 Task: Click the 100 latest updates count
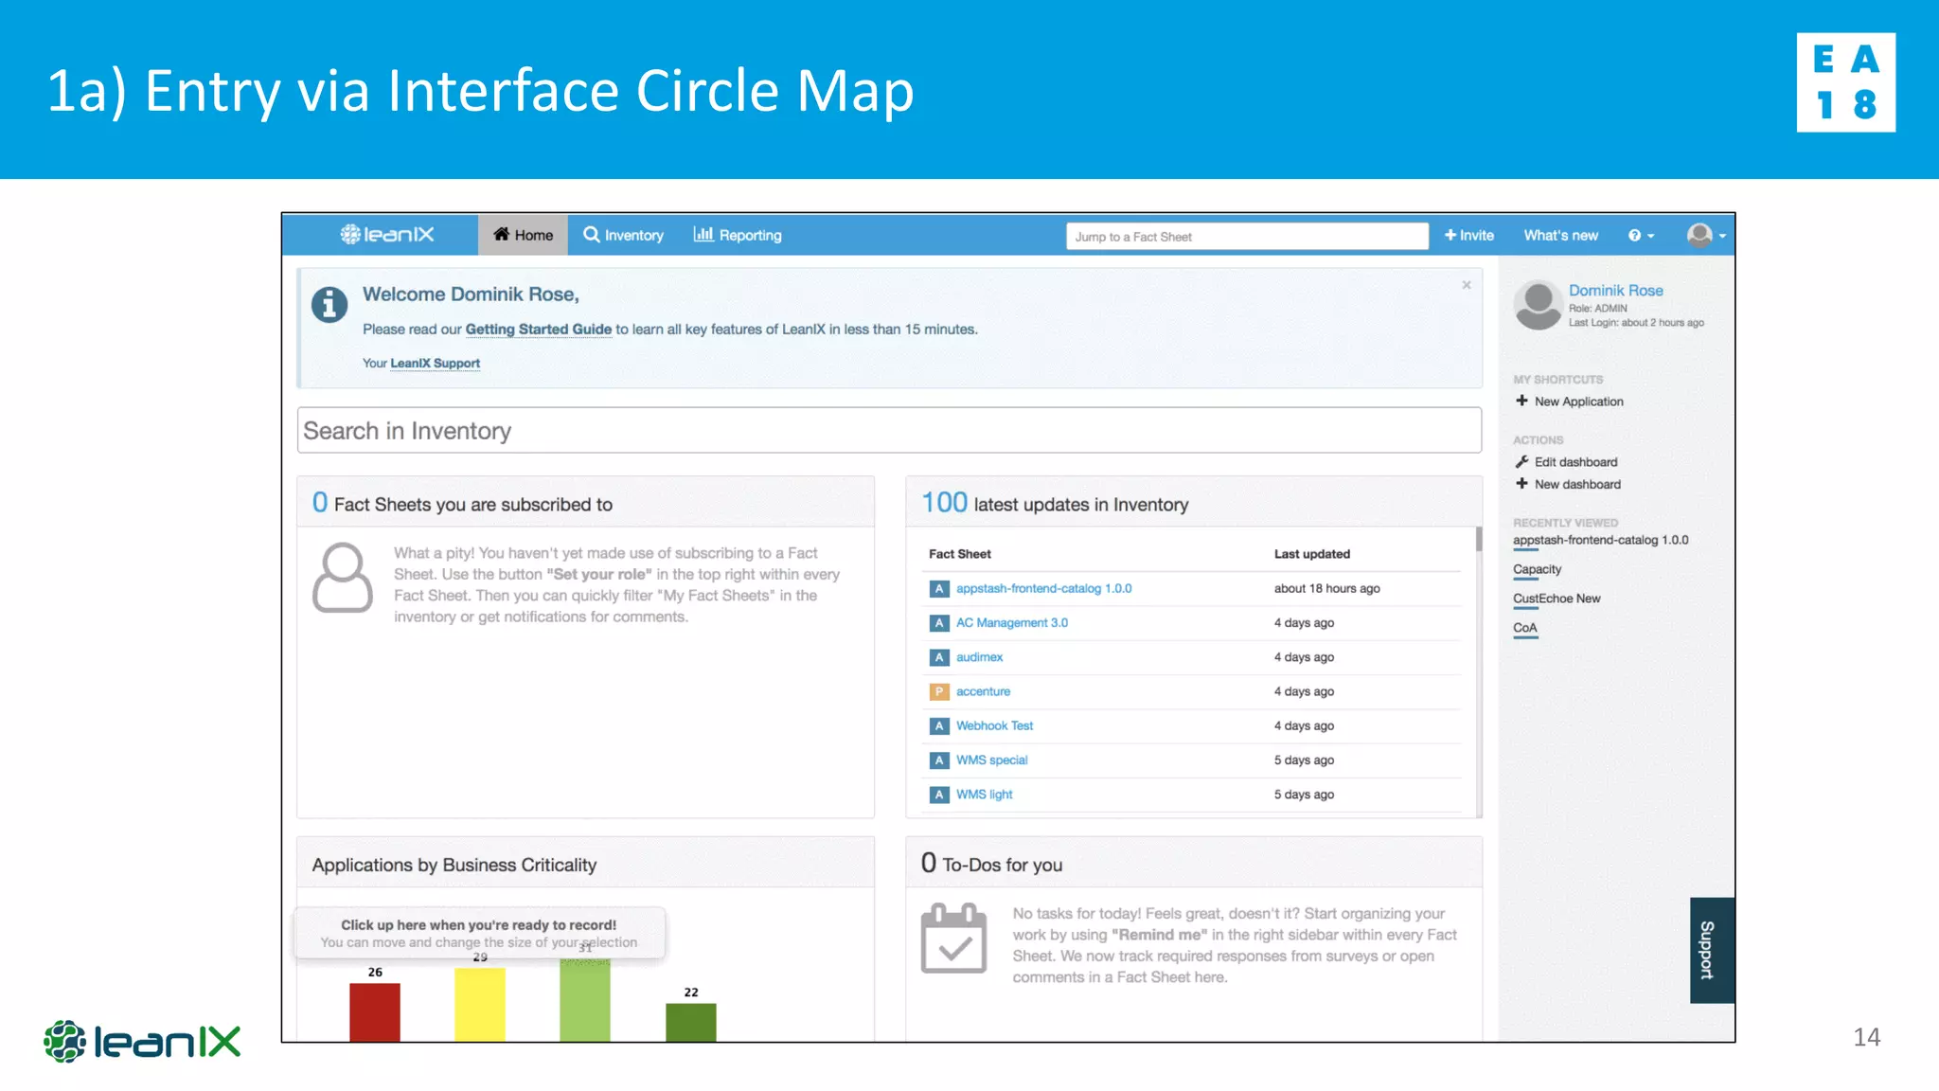(945, 502)
